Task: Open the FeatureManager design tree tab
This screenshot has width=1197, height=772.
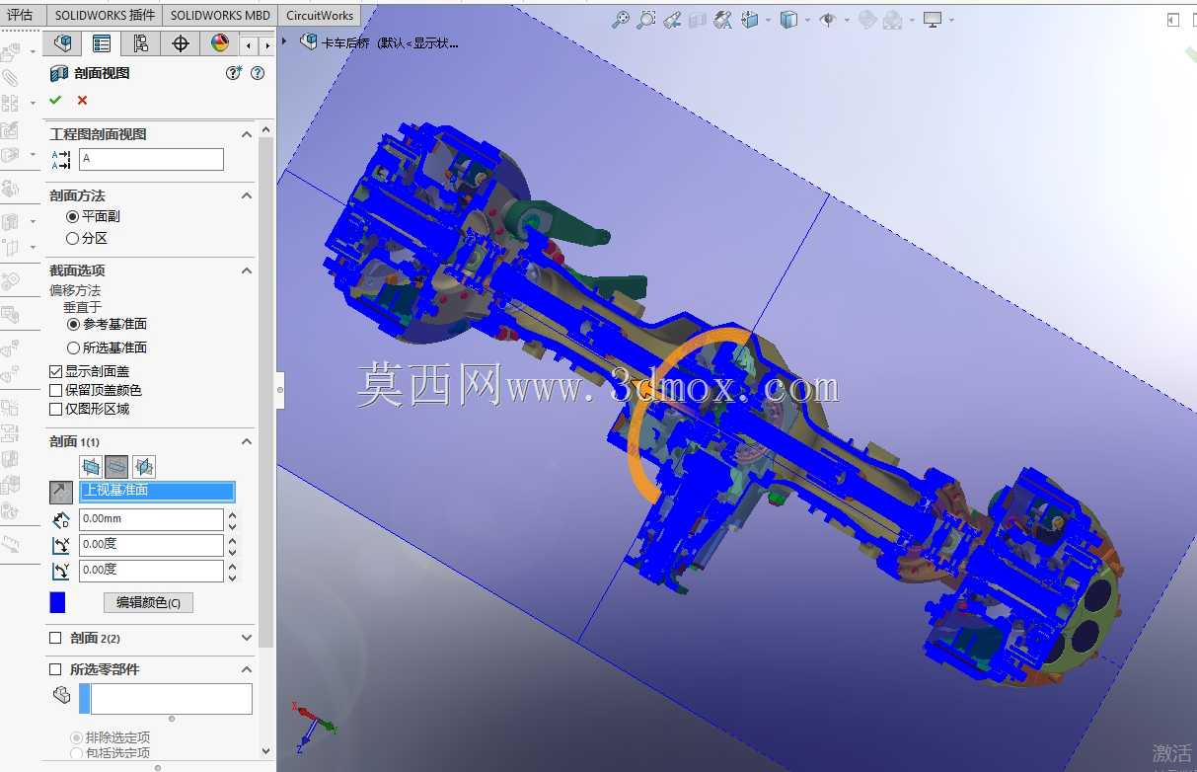Action: (x=62, y=43)
